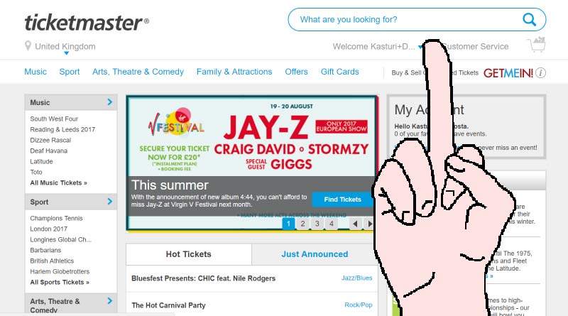Open Gift Cards navigation item
This screenshot has height=316, width=568.
click(x=340, y=72)
